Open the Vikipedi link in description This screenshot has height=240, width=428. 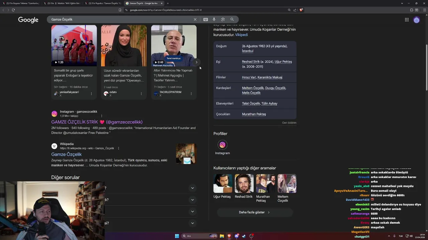coord(241,35)
